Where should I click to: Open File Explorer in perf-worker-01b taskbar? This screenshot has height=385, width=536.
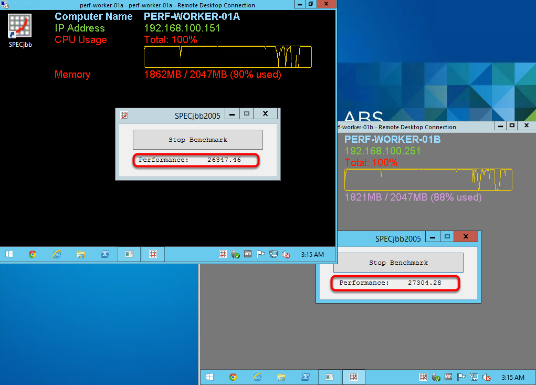click(281, 377)
